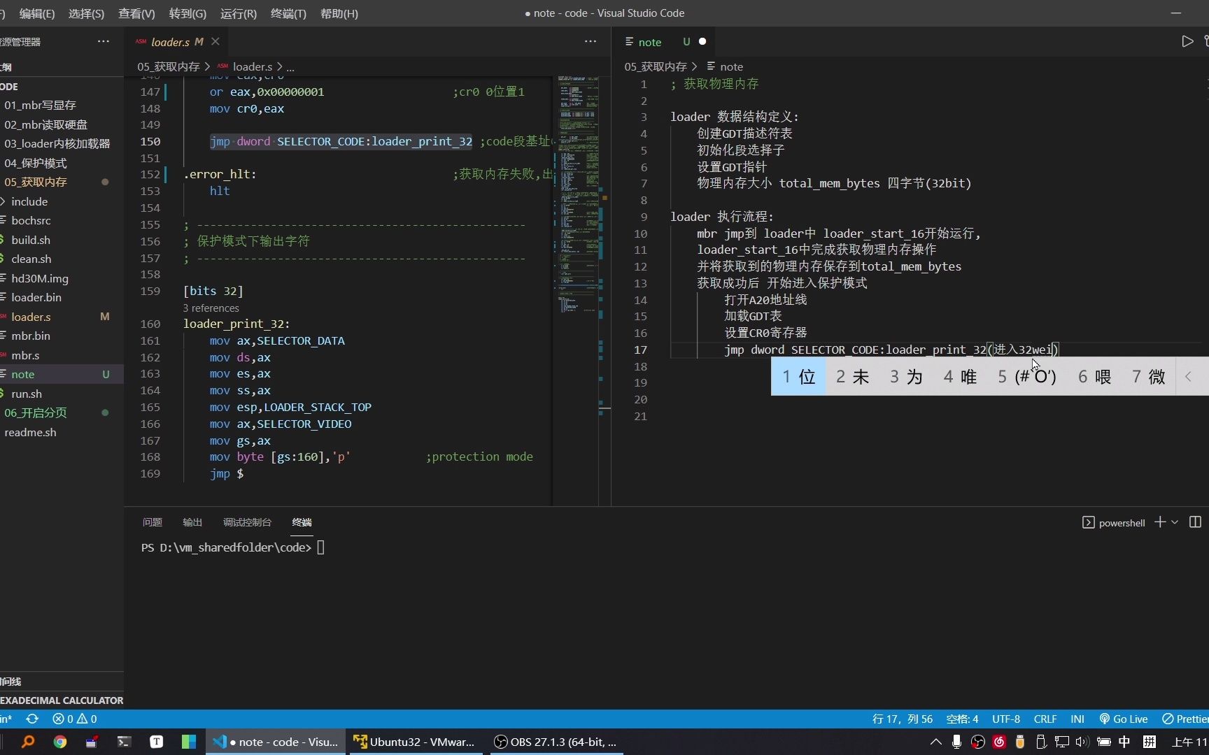Screen dimensions: 1209x755
Task: Open the 运行(R) menu
Action: coord(238,13)
